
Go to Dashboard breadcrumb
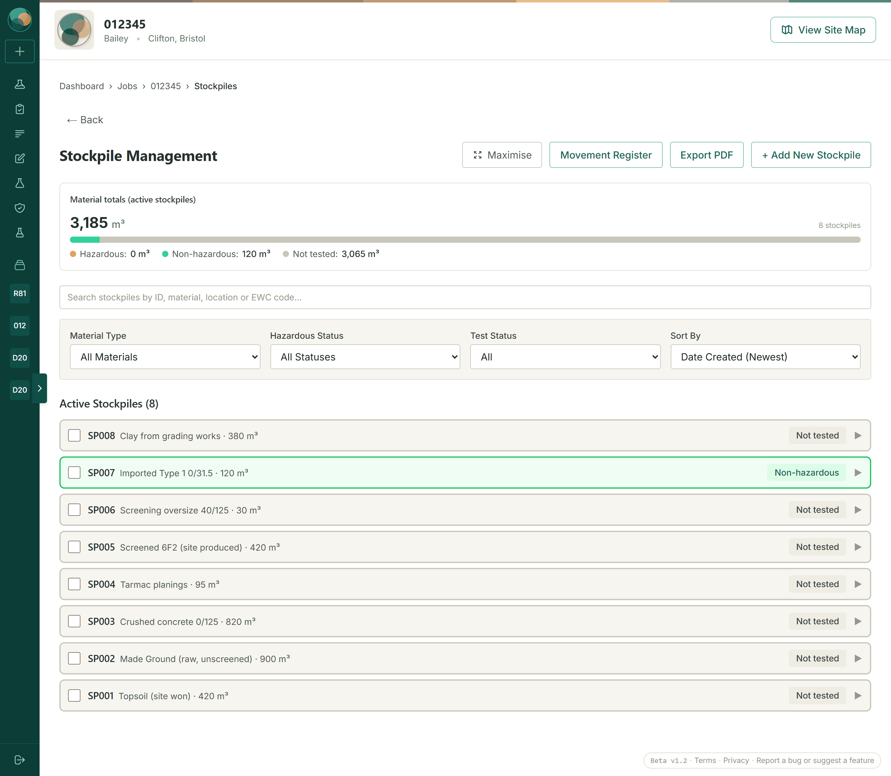(82, 86)
